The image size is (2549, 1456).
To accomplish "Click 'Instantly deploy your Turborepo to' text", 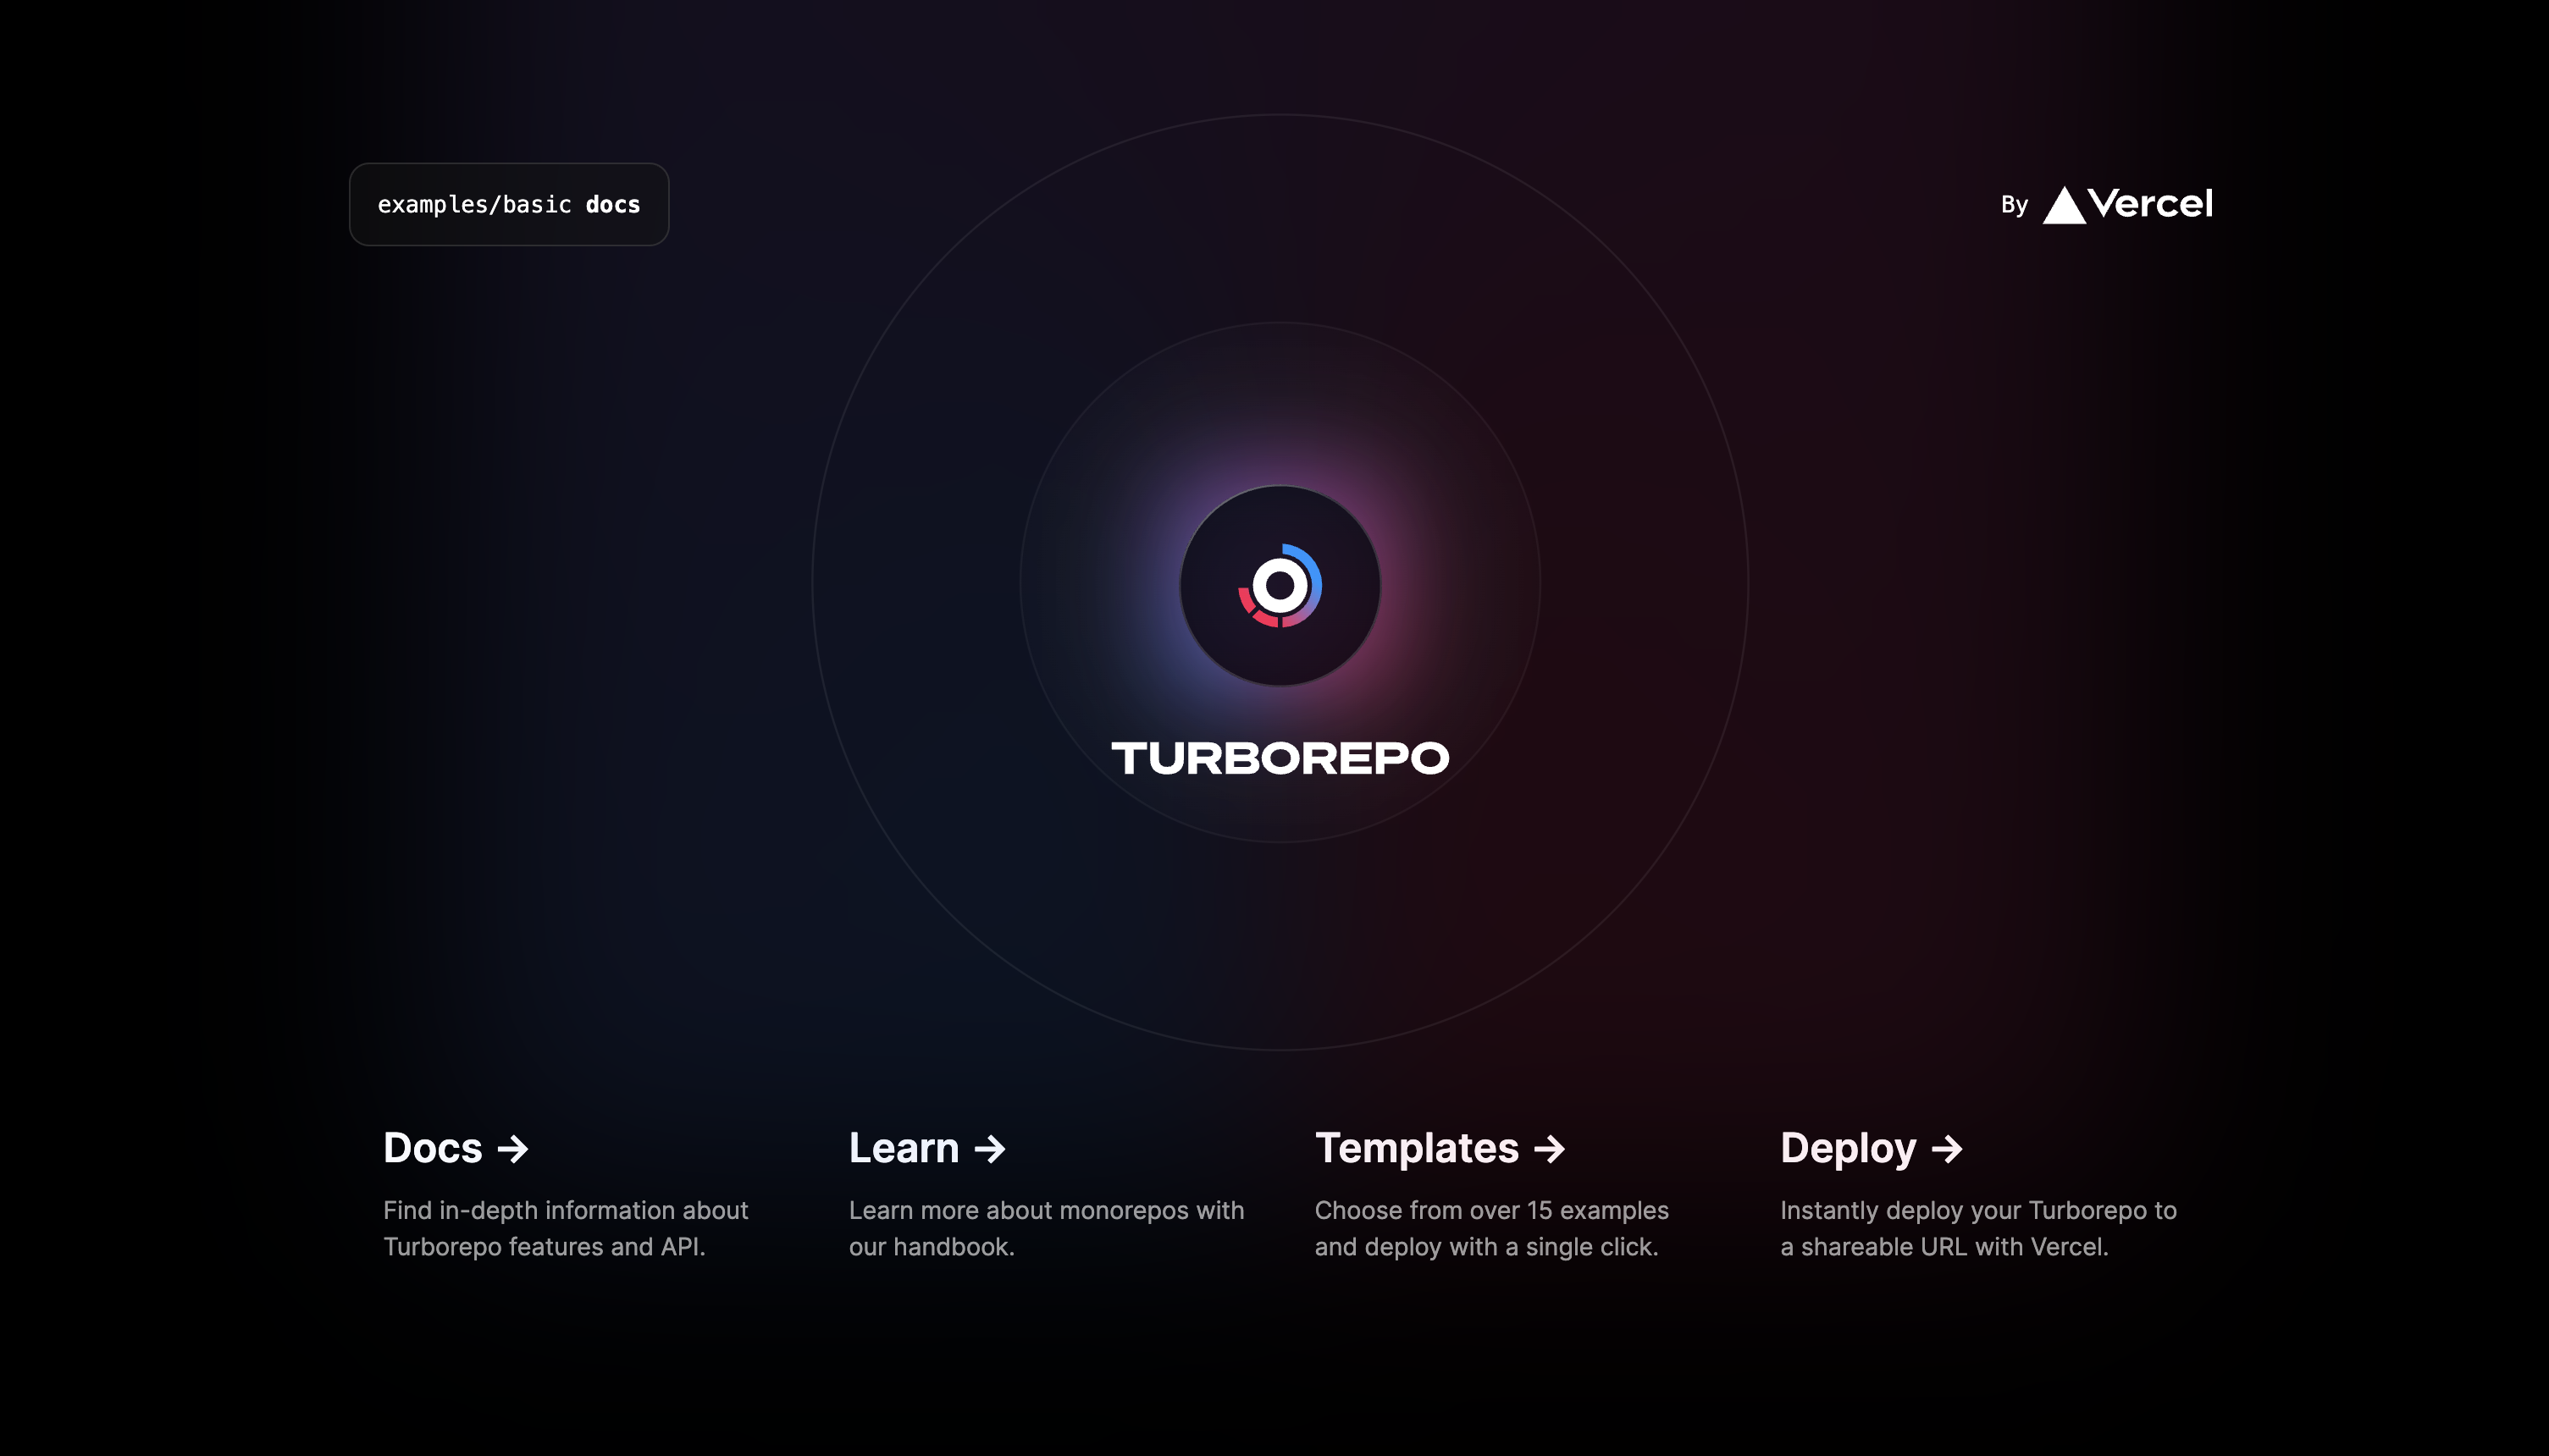I will (1977, 1210).
